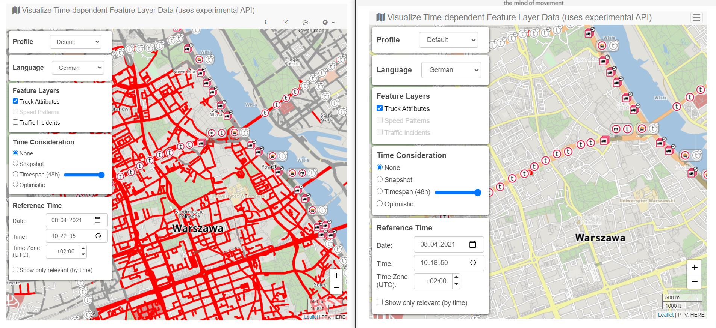
Task: Click the Leaflet link on right map
Action: click(665, 315)
